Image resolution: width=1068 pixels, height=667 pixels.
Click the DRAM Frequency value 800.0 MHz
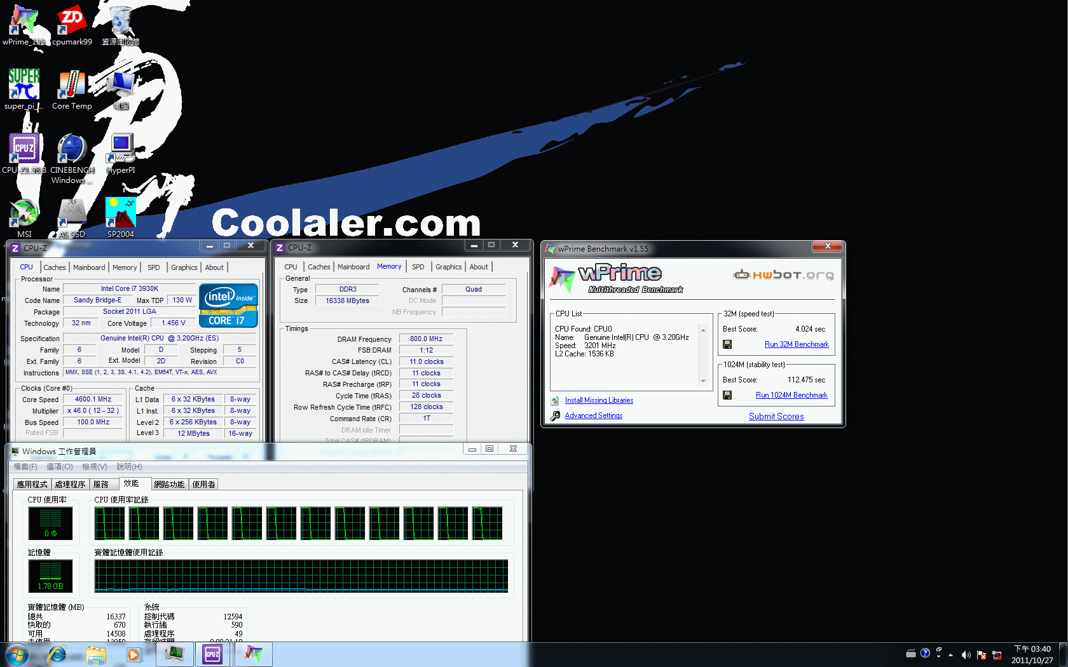click(426, 339)
